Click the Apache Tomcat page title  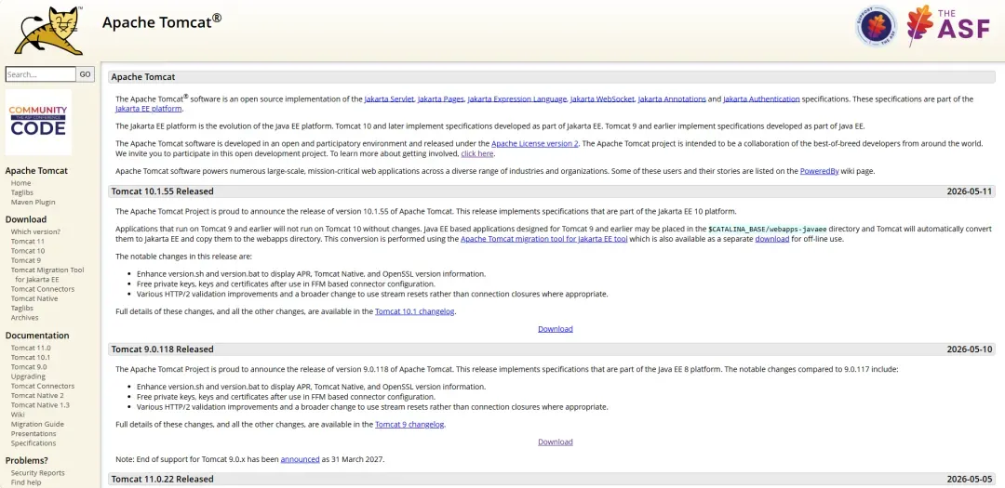pyautogui.click(x=162, y=21)
